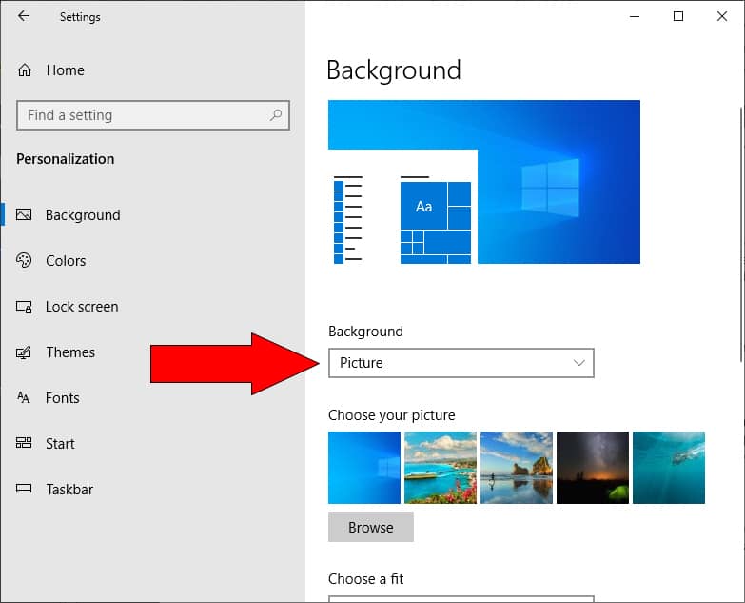Viewport: 745px width, 603px height.
Task: Click the search magnifier icon
Action: coord(276,115)
